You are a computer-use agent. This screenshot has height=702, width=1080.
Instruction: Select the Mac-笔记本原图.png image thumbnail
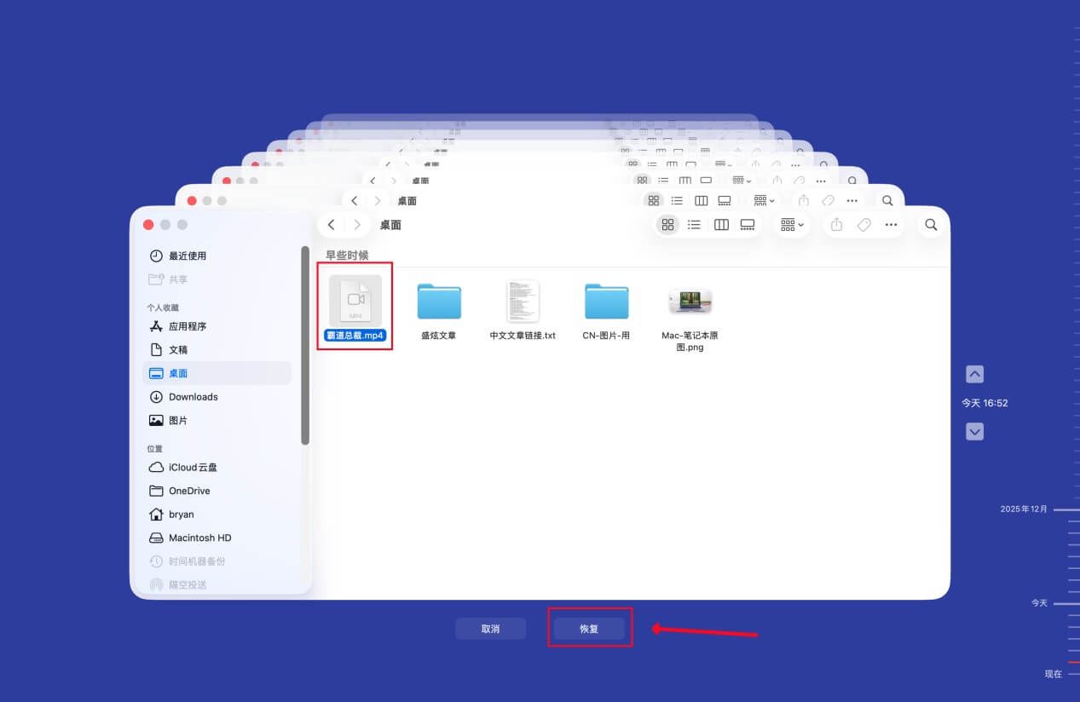[x=690, y=302]
